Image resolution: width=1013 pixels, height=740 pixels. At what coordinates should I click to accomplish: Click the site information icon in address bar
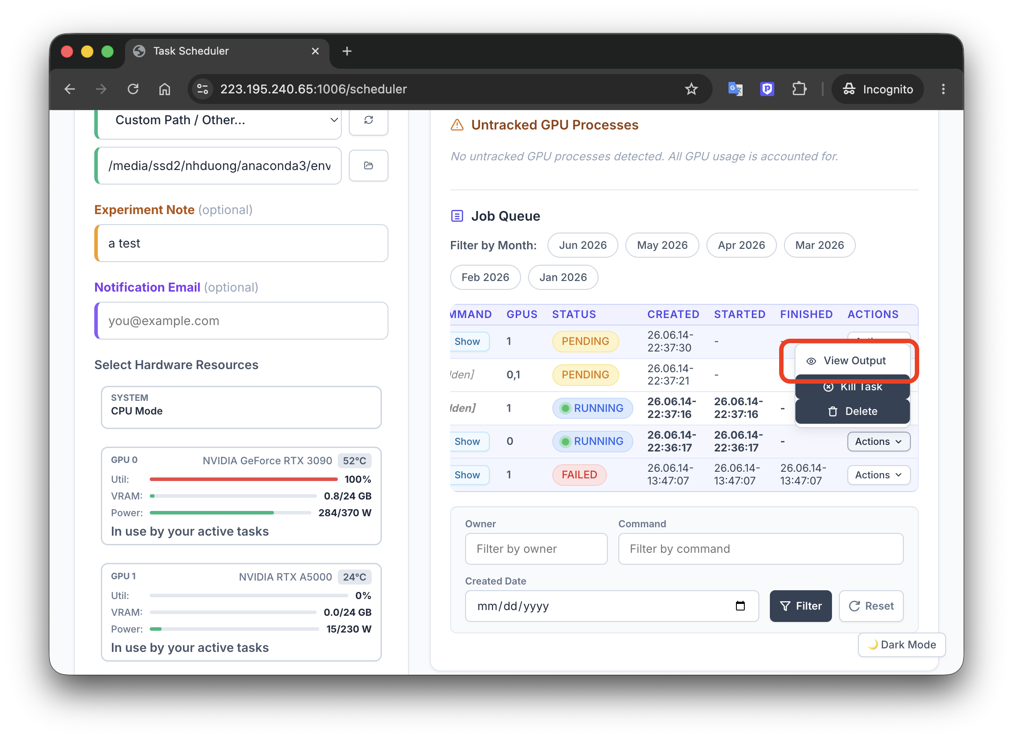click(203, 89)
